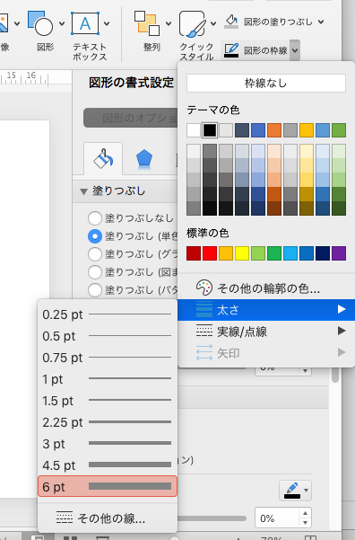355x540 pixels.
Task: Pick yellow standard color swatch
Action: (242, 253)
